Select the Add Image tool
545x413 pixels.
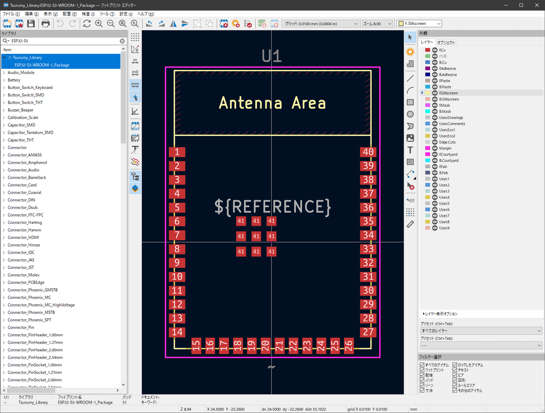coord(410,138)
